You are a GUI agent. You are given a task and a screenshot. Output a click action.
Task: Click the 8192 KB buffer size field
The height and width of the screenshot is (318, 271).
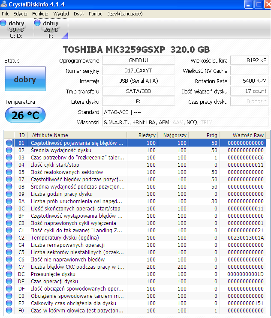click(x=250, y=60)
